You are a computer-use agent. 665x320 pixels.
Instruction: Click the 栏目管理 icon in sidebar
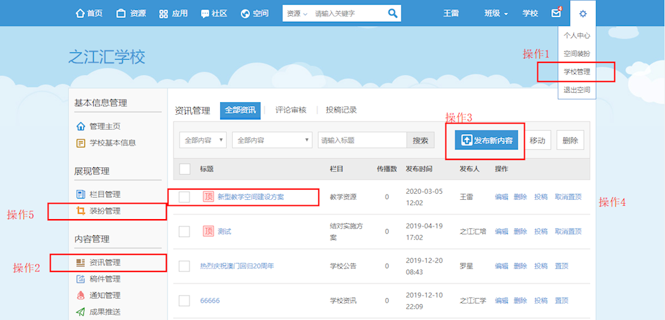(x=81, y=195)
